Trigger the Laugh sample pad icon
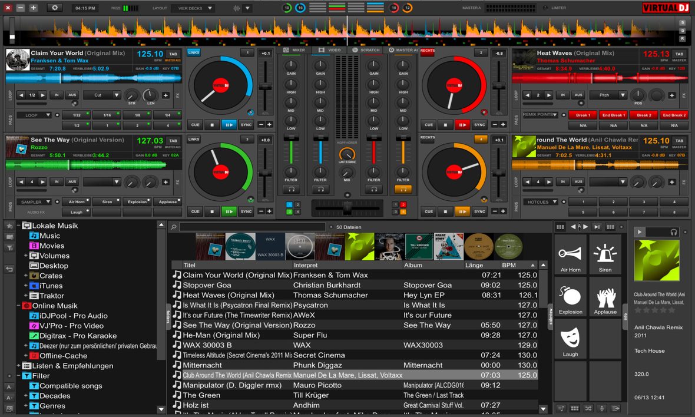 570,337
